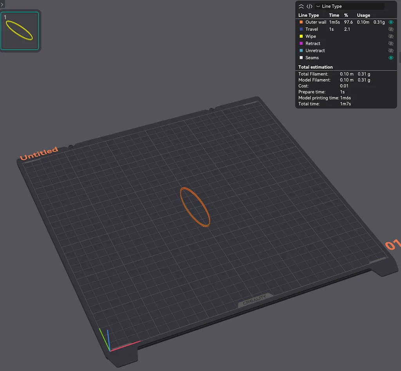Click the Travel label in legend
Viewport: 401px width, 371px height.
click(311, 29)
